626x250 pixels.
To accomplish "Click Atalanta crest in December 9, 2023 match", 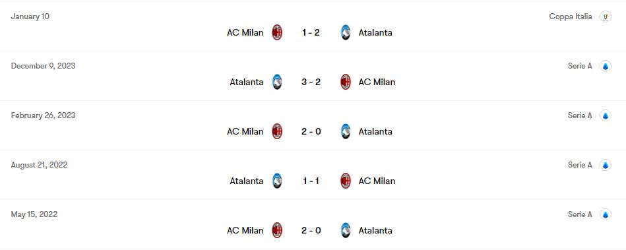I will coord(277,82).
